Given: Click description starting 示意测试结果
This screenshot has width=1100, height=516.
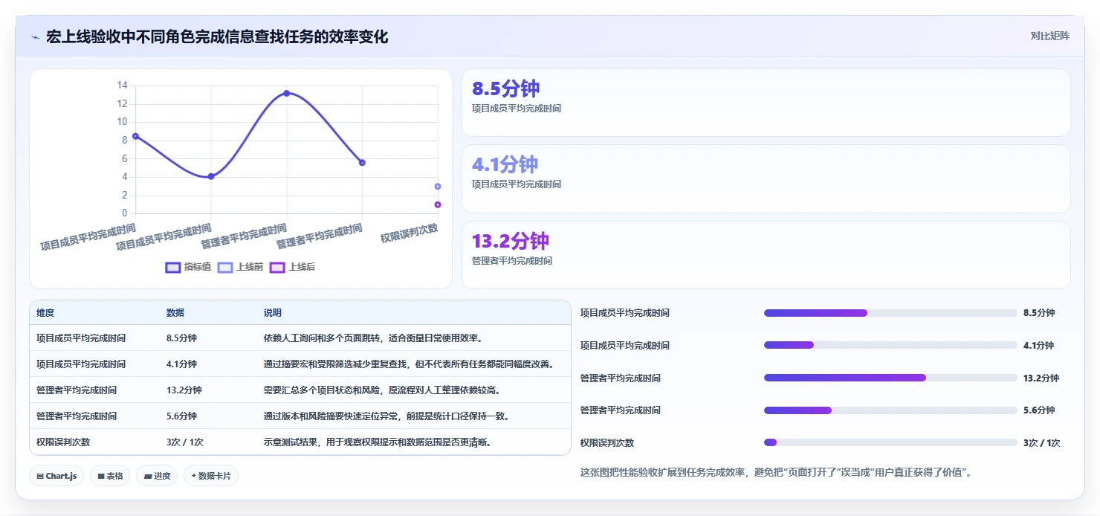Looking at the screenshot, I should point(378,442).
